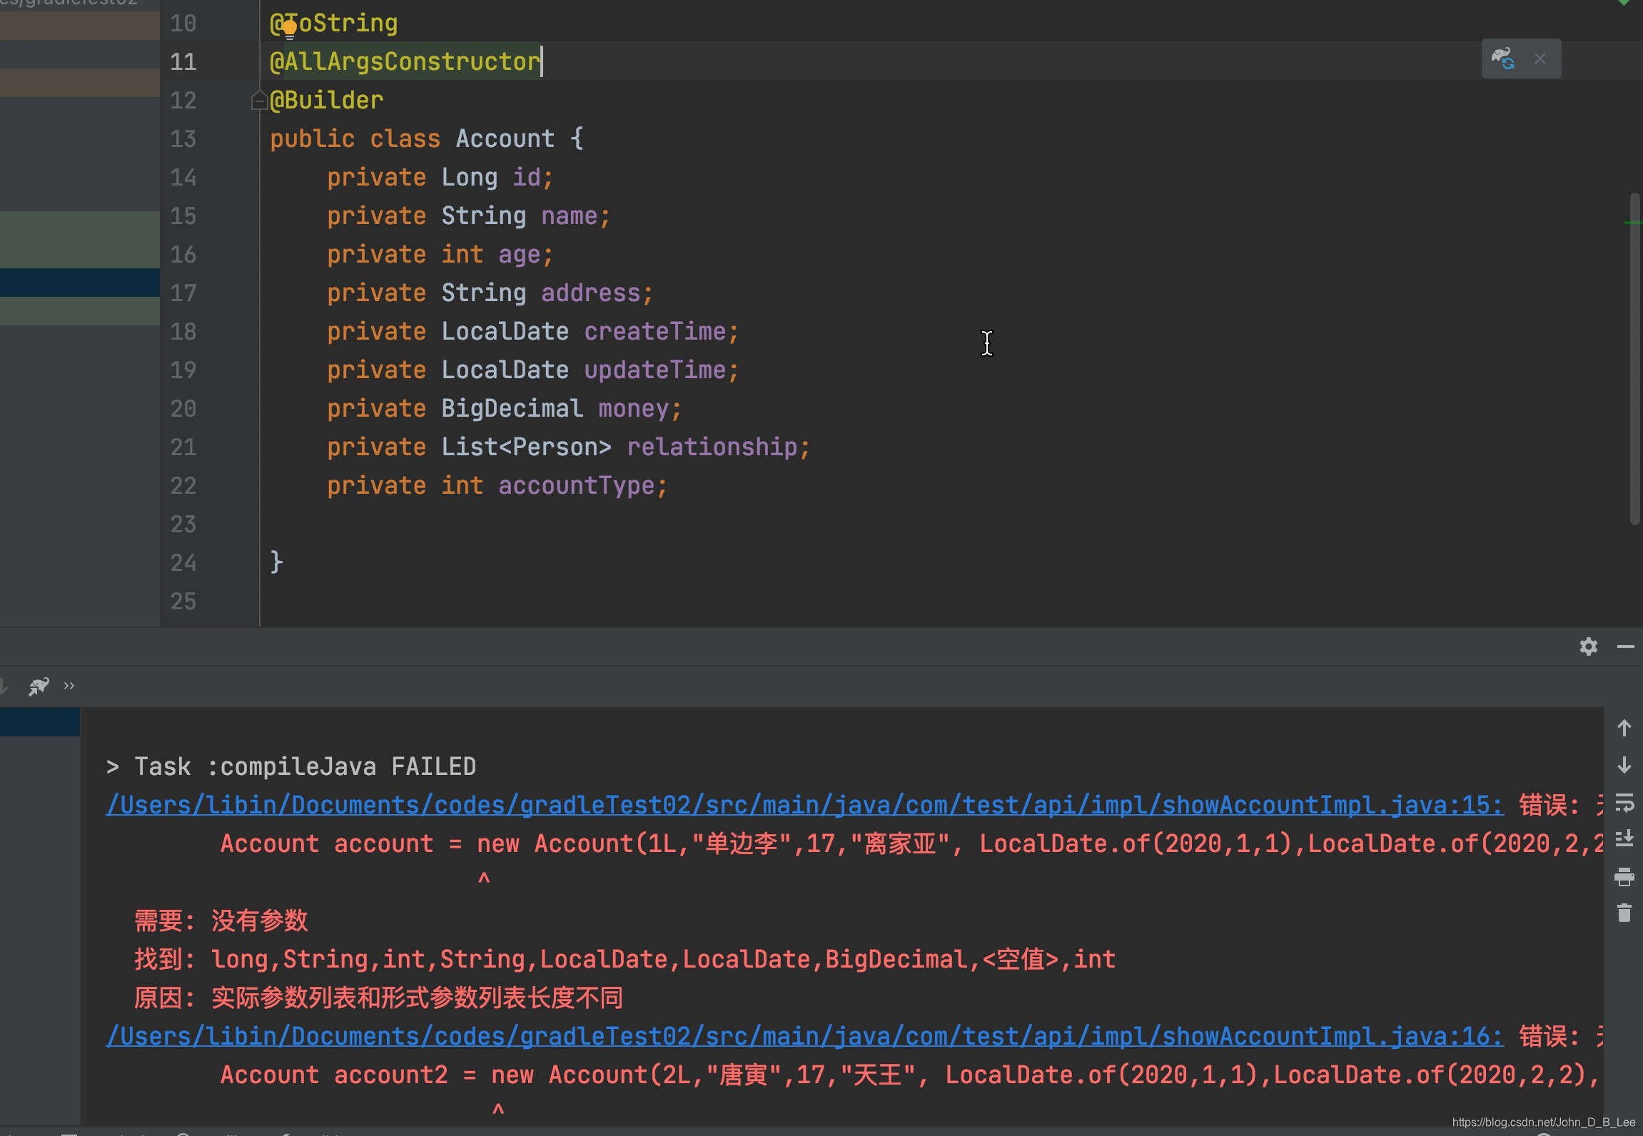This screenshot has width=1643, height=1136.
Task: Click the yellow lightbulb quick-fix icon
Action: [289, 29]
